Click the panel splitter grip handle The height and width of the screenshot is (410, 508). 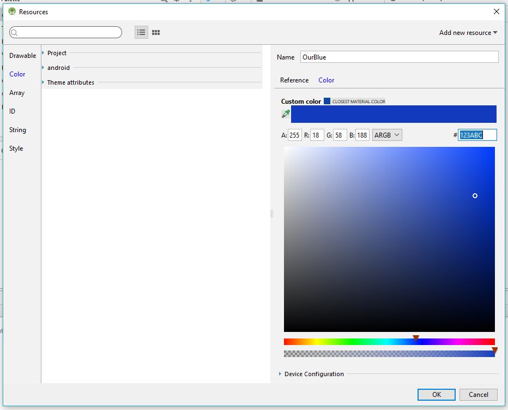pyautogui.click(x=271, y=213)
